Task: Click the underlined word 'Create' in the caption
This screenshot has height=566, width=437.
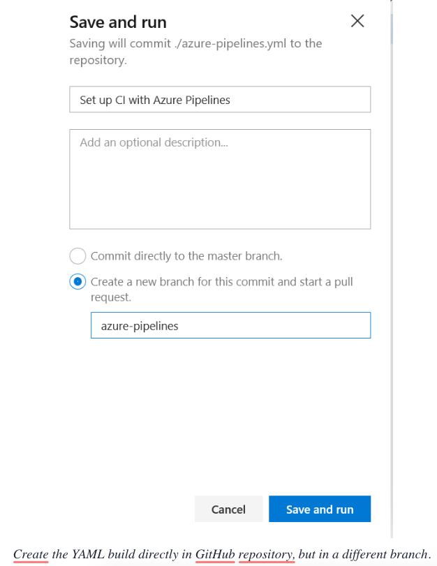Action: pyautogui.click(x=31, y=554)
